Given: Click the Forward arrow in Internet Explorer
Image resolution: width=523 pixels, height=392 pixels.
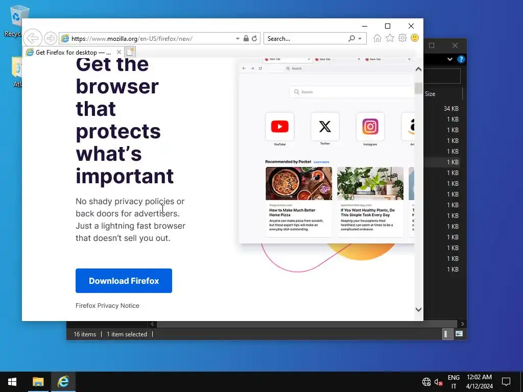Looking at the screenshot, I should 51,38.
